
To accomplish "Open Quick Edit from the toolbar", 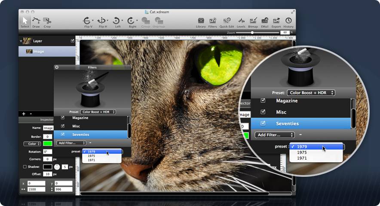I will [226, 21].
